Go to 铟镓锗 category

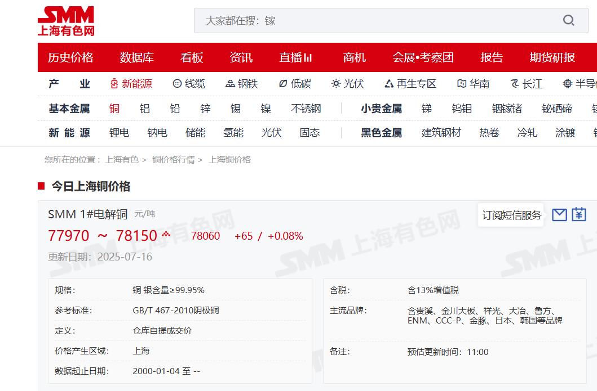pos(507,109)
